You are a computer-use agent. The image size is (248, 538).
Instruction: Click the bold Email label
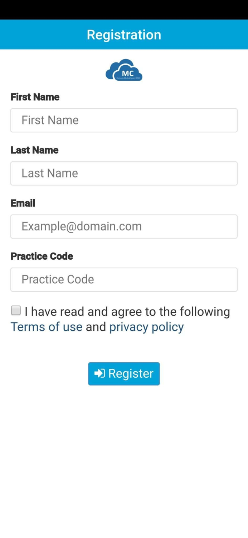[x=23, y=203]
